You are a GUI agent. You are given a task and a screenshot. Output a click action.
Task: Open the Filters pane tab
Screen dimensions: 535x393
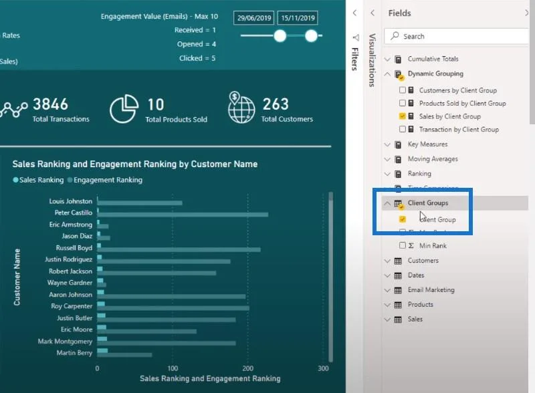[x=355, y=59]
